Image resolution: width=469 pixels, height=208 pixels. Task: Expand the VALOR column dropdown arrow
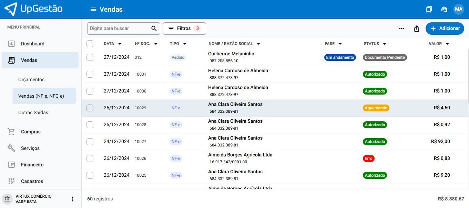(x=447, y=44)
